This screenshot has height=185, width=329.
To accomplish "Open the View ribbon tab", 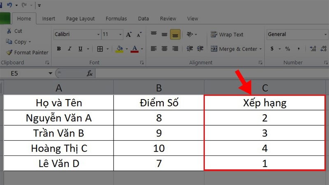I will (192, 18).
